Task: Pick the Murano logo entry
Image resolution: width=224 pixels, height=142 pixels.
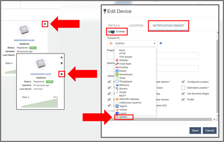Action: click(x=121, y=89)
